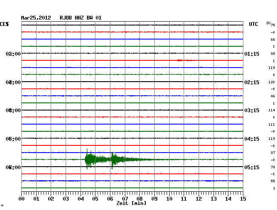Click the DC value 120

(x=272, y=82)
